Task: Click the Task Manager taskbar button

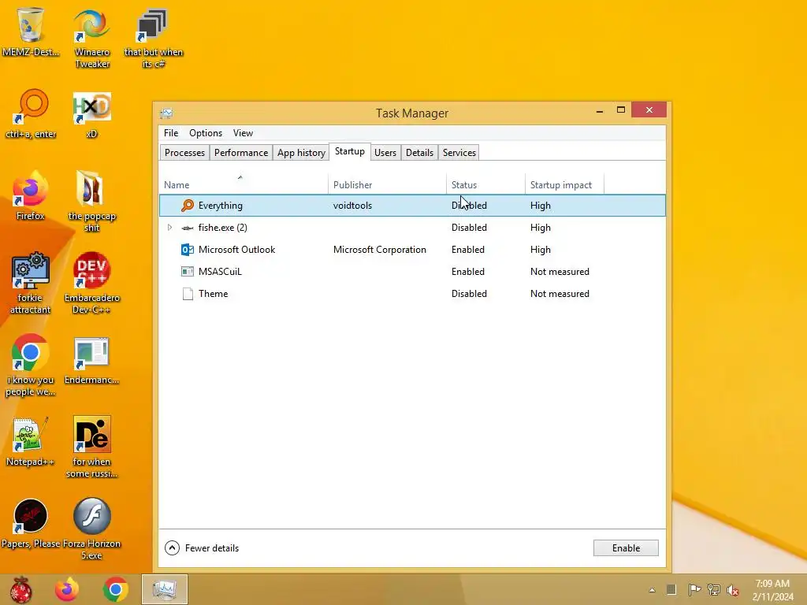Action: coord(165,589)
